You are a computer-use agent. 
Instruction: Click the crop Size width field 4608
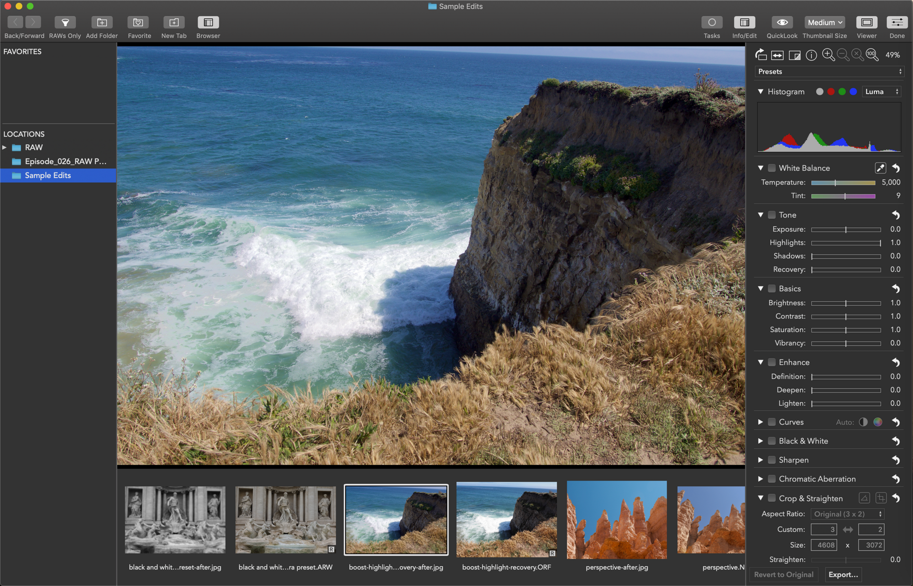(x=824, y=545)
